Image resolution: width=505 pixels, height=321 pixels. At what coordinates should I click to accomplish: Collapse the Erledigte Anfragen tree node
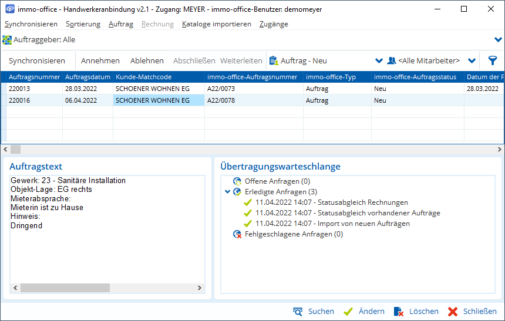[x=228, y=192]
